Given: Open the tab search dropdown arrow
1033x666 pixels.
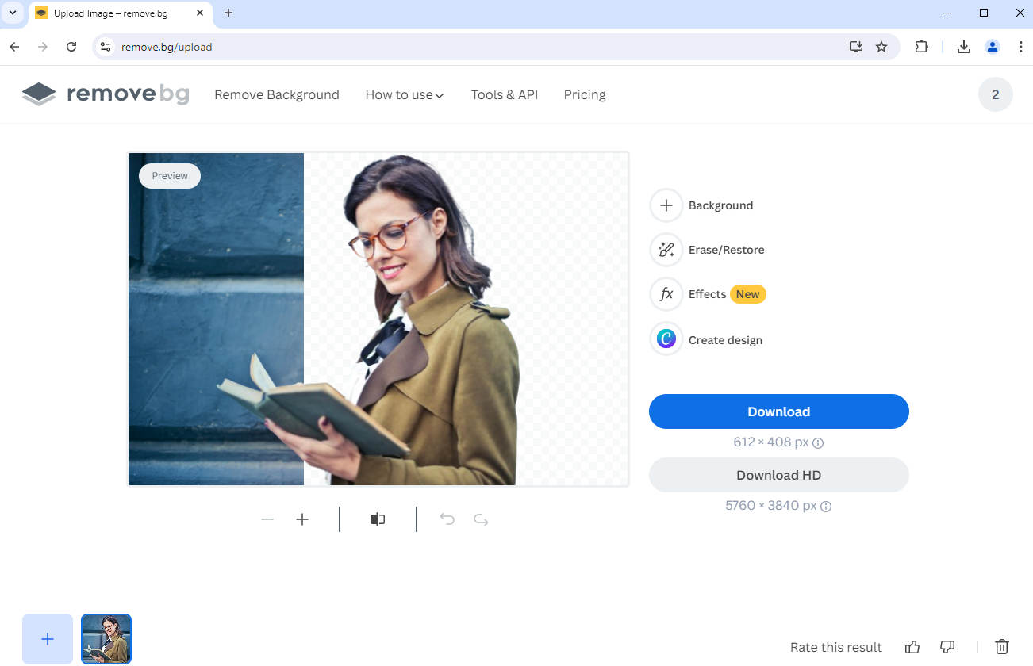Looking at the screenshot, I should click(x=13, y=13).
